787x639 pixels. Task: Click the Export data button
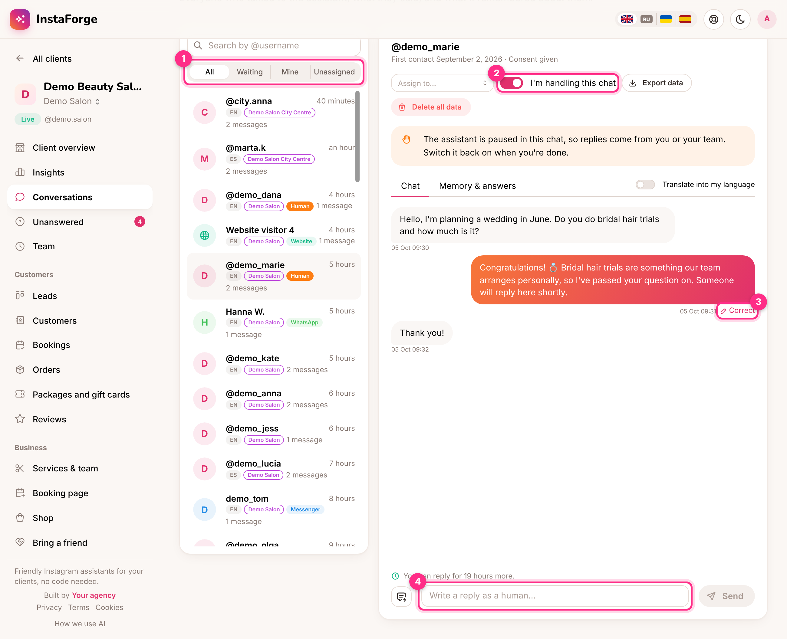point(657,83)
